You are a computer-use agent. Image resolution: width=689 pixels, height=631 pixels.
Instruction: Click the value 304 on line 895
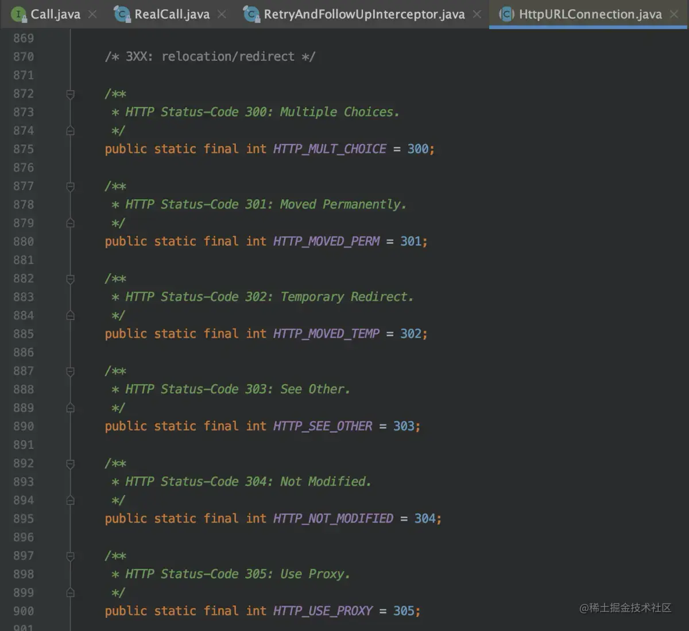425,518
